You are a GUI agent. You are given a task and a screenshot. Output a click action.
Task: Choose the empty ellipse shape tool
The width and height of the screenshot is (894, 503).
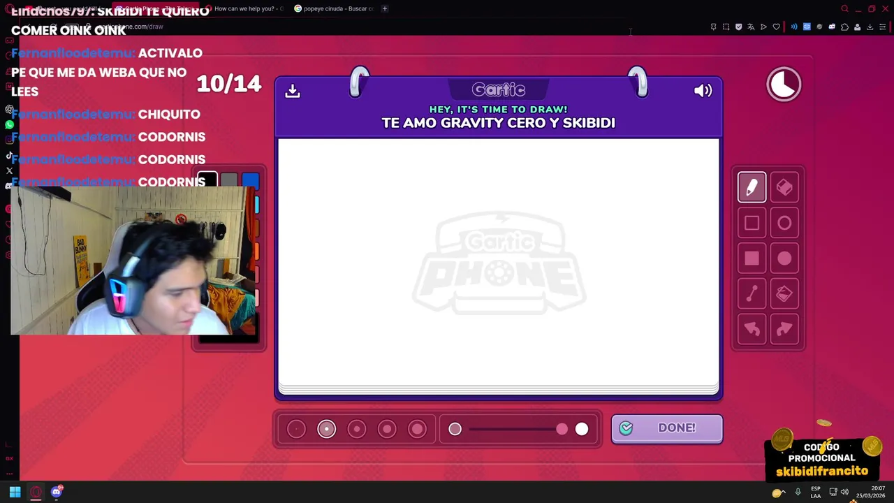click(x=784, y=223)
